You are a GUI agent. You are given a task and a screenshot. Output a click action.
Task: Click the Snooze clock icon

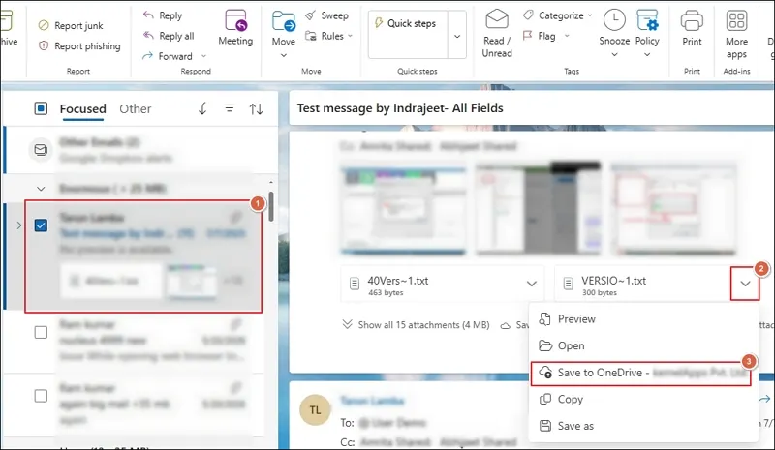point(614,20)
